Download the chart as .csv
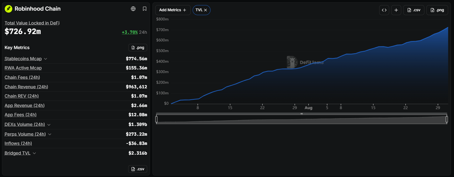454x177 pixels. coord(414,10)
